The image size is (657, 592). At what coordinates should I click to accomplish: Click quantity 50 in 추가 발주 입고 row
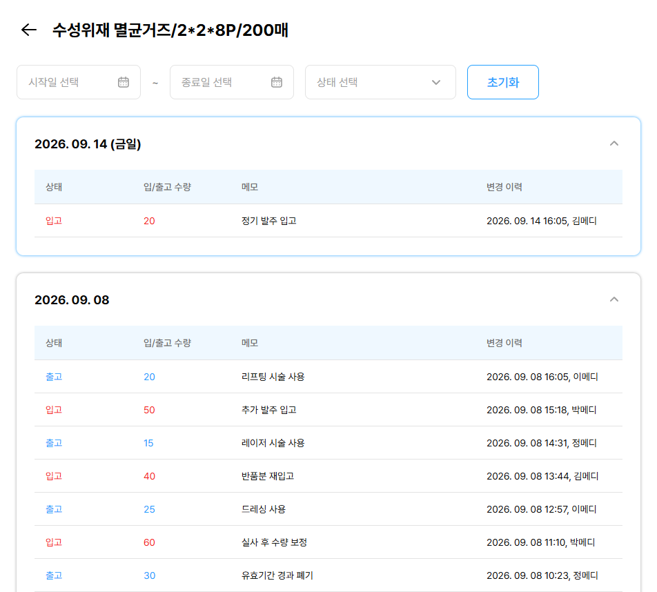tap(149, 410)
